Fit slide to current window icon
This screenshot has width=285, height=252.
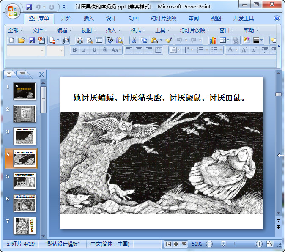[269, 244]
